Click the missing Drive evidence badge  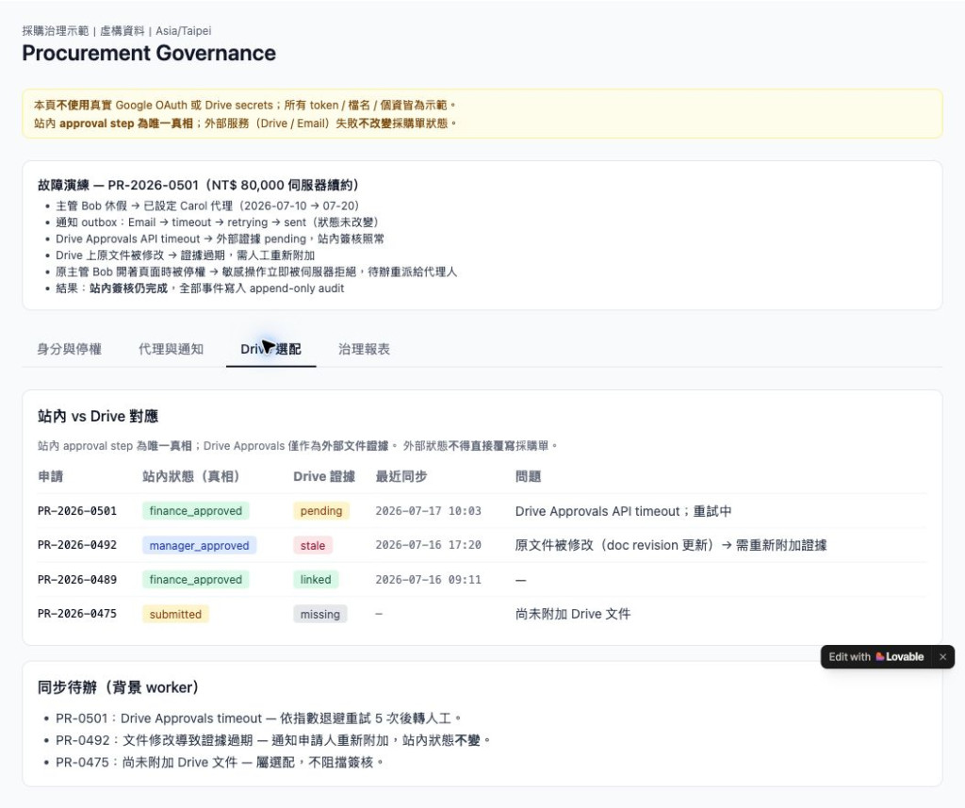320,614
